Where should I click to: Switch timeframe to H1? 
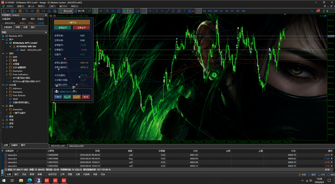point(221,11)
